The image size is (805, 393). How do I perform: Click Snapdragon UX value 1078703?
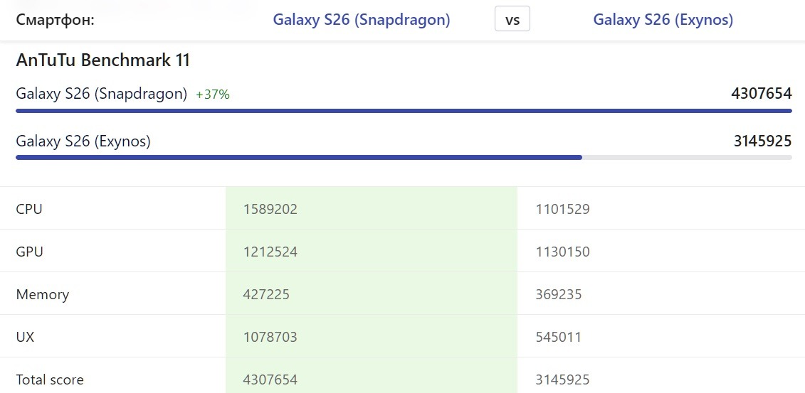tap(270, 337)
